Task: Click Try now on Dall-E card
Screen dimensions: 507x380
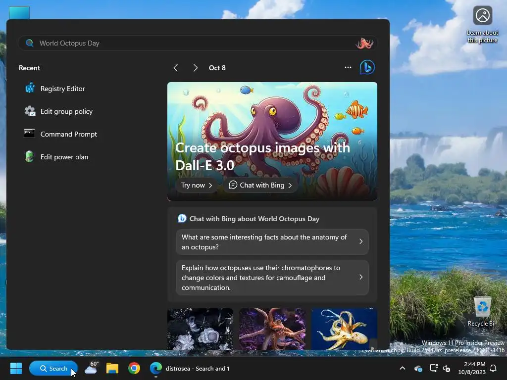Action: (197, 185)
